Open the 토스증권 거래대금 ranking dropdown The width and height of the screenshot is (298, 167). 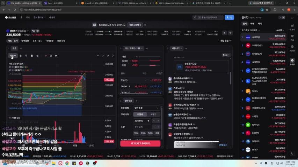tap(250, 30)
